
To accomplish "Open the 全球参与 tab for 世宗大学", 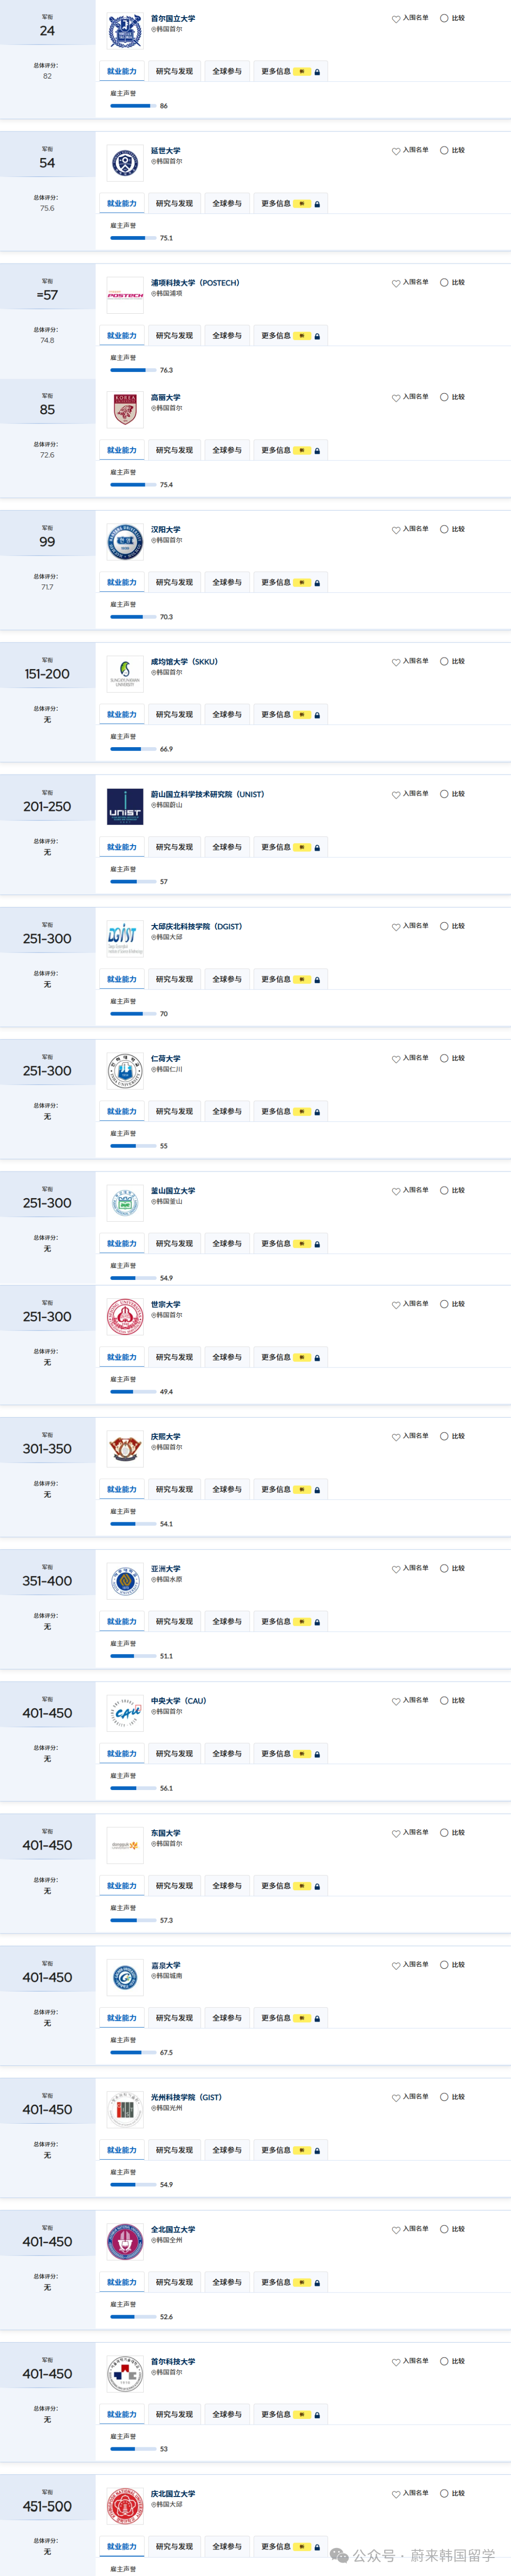I will pos(227,1358).
